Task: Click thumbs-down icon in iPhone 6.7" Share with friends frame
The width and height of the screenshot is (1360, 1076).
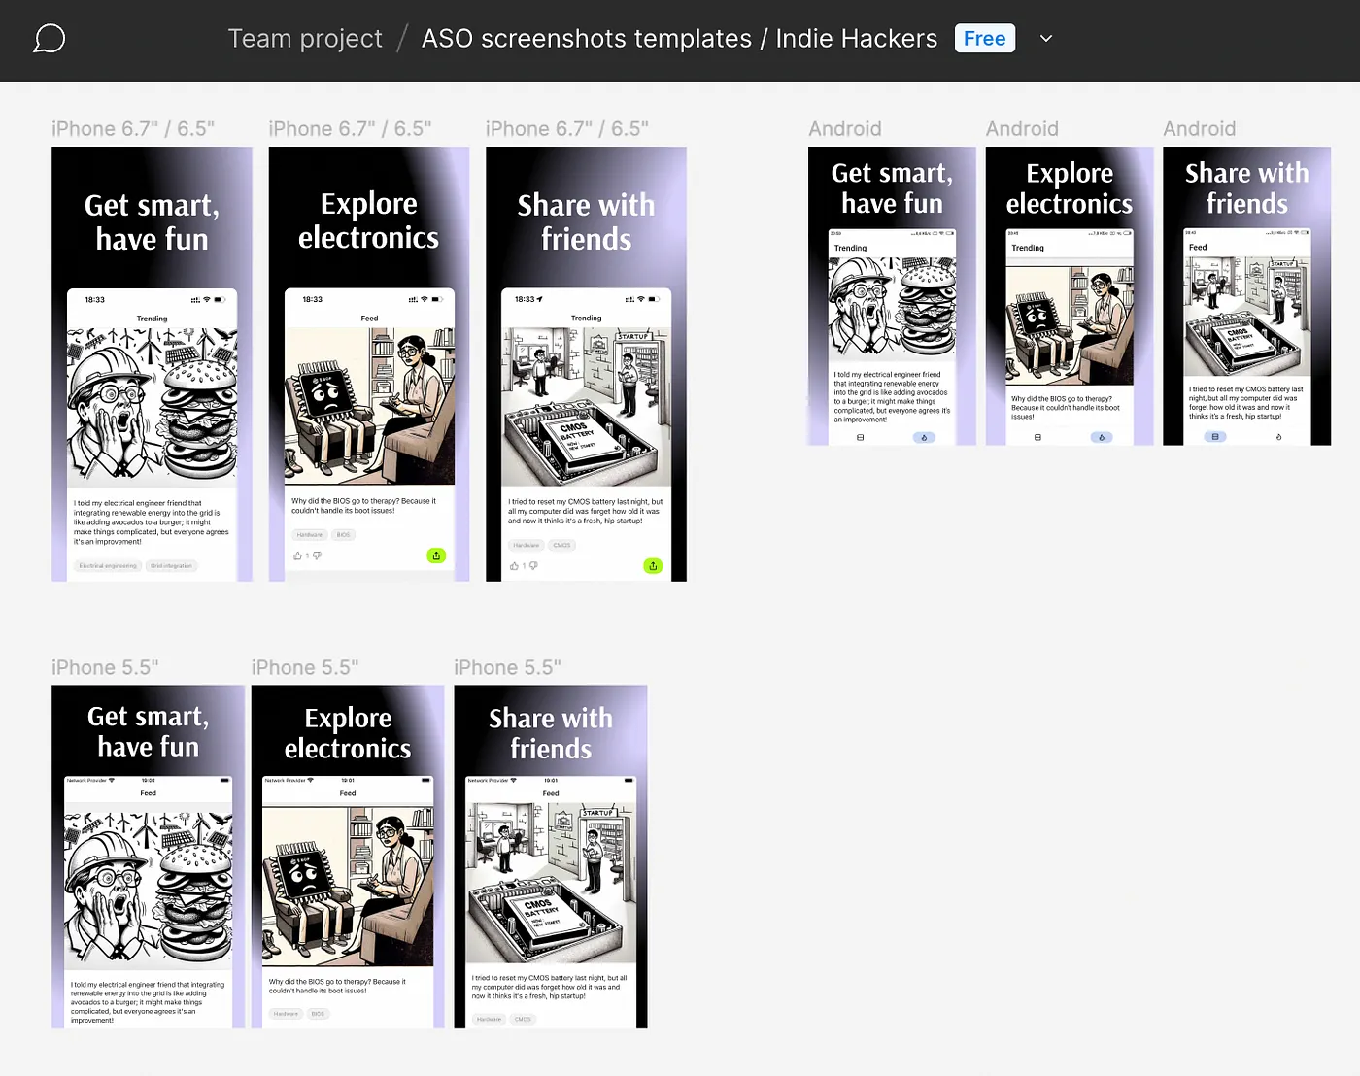Action: click(533, 565)
